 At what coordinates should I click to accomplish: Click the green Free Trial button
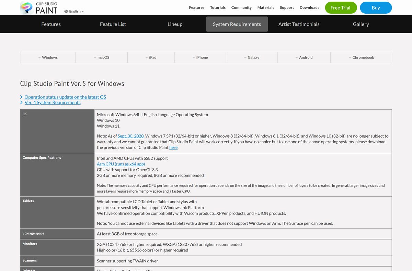coord(341,8)
